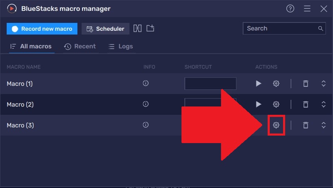
Task: Close the macro manager window
Action: [x=324, y=9]
